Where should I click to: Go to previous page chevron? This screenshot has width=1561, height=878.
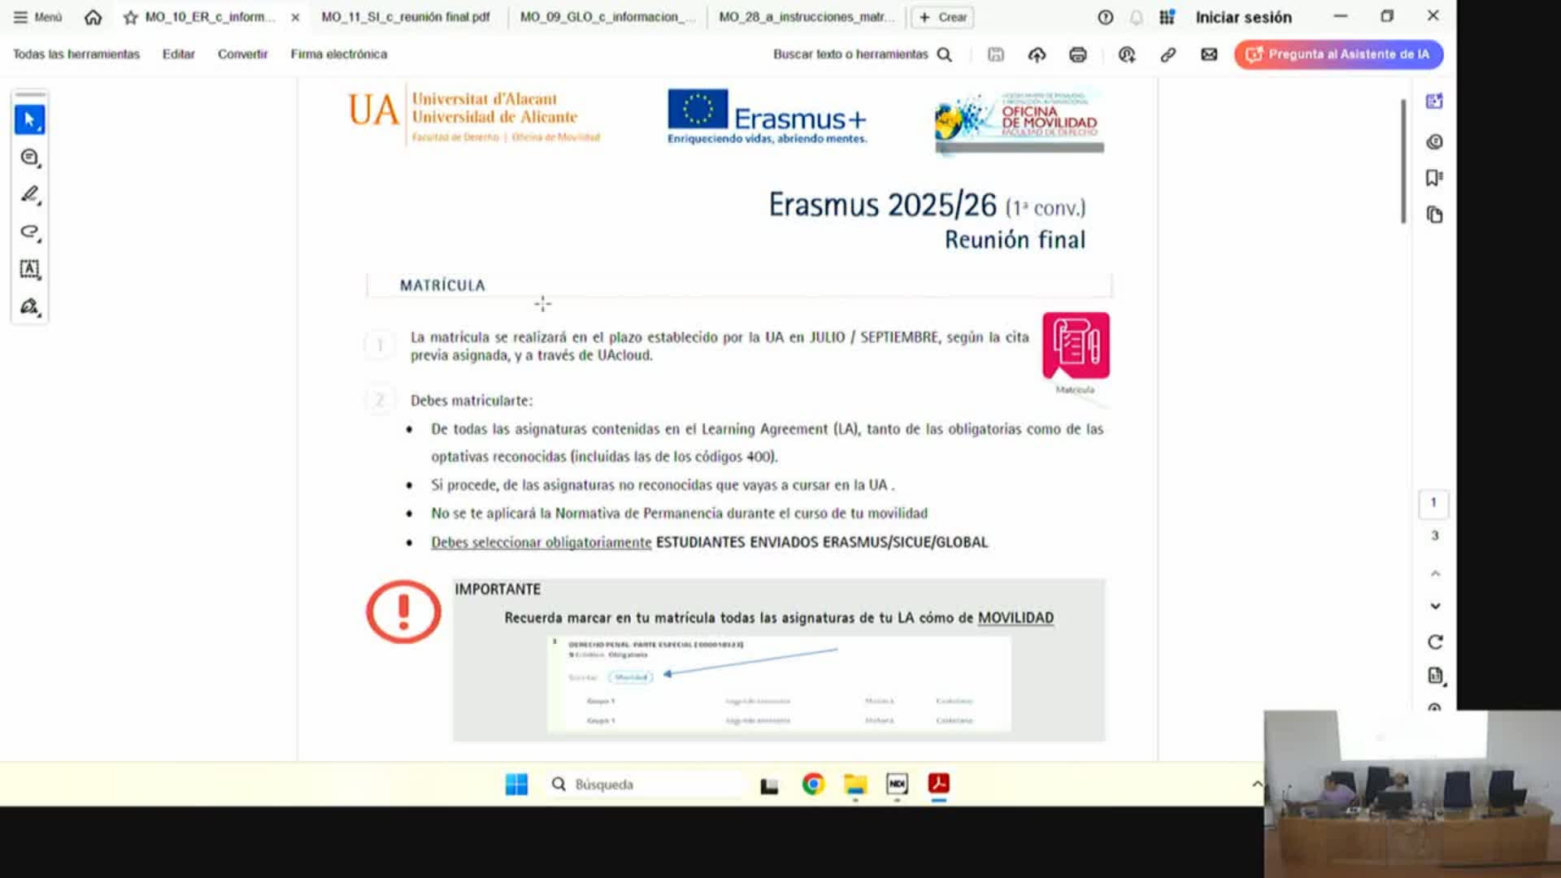pyautogui.click(x=1435, y=574)
